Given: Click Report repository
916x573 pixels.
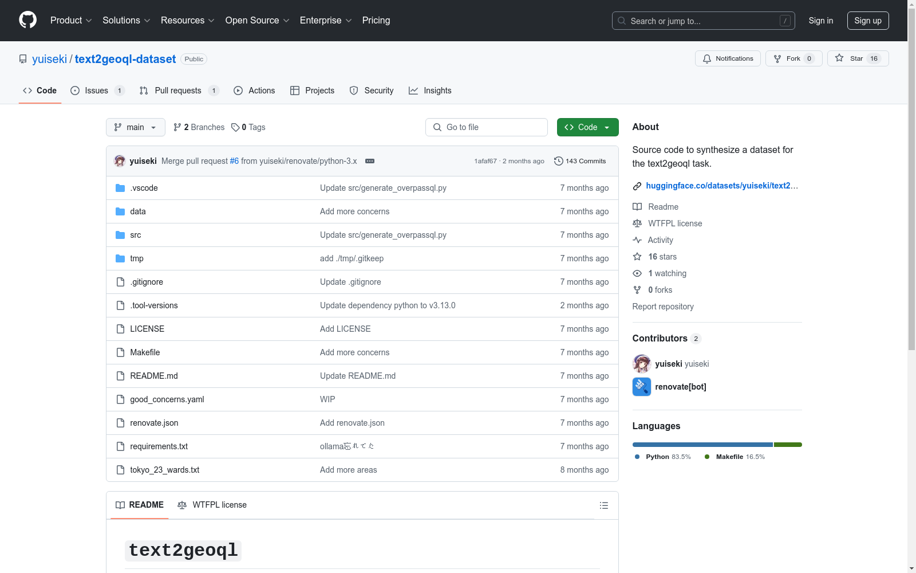Looking at the screenshot, I should pos(663,307).
